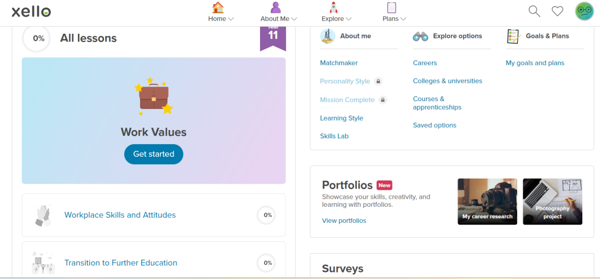Expand the Home navigation dropdown

point(221,12)
